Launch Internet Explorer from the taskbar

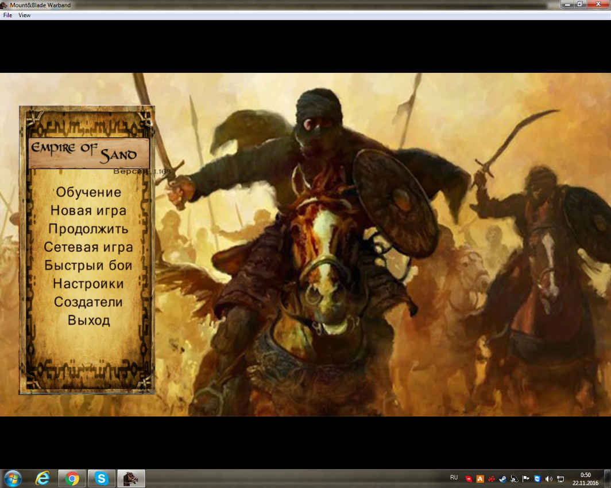click(x=42, y=478)
